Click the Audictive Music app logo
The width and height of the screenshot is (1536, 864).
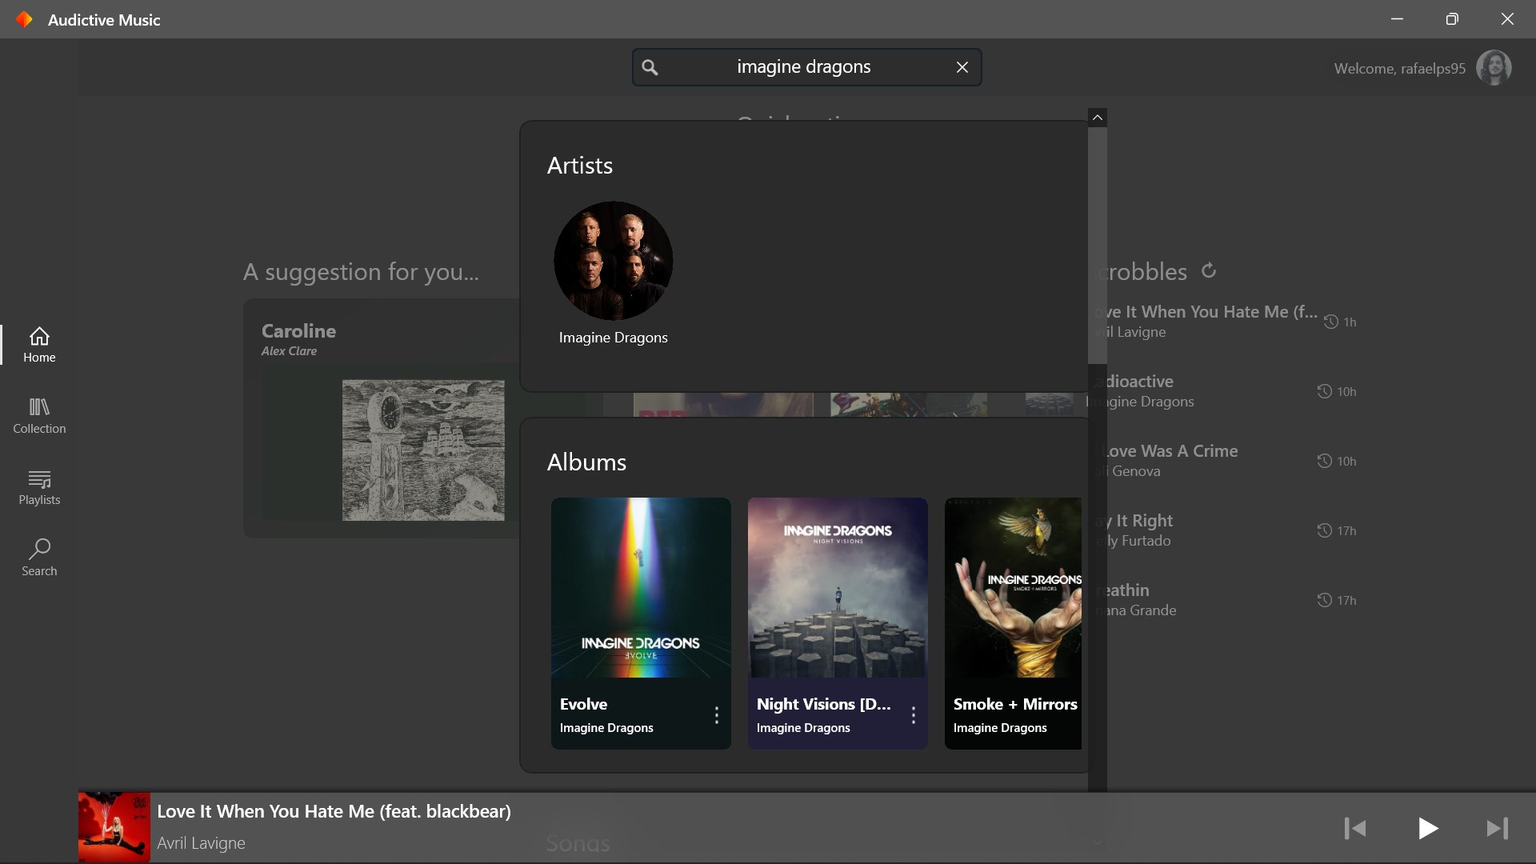click(25, 19)
